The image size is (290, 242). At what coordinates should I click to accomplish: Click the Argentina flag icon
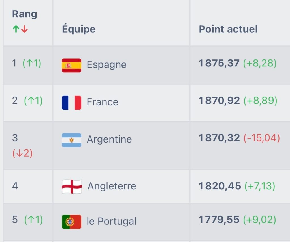pyautogui.click(x=71, y=140)
